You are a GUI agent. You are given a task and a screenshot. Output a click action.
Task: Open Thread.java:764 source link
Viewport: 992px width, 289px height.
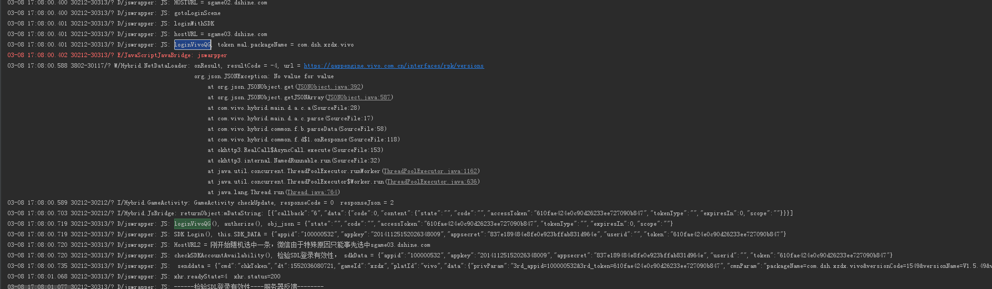click(x=312, y=192)
